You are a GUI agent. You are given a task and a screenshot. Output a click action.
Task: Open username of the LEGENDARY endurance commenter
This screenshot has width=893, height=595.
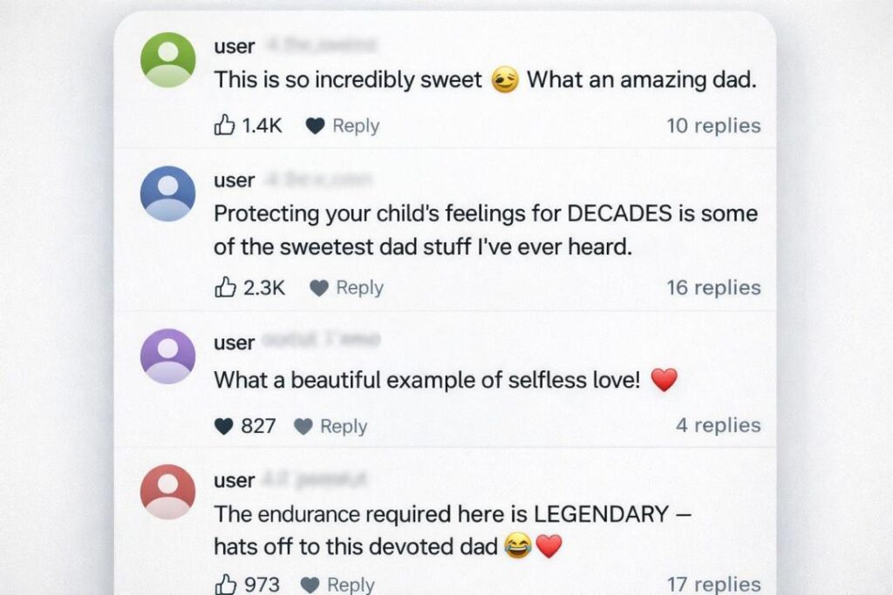pyautogui.click(x=234, y=481)
